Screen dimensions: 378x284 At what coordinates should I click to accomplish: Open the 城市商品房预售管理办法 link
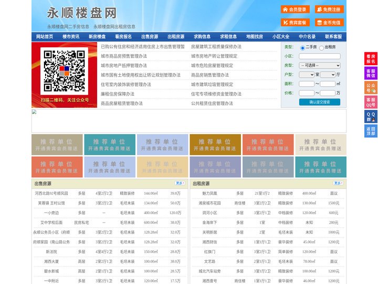point(124,56)
